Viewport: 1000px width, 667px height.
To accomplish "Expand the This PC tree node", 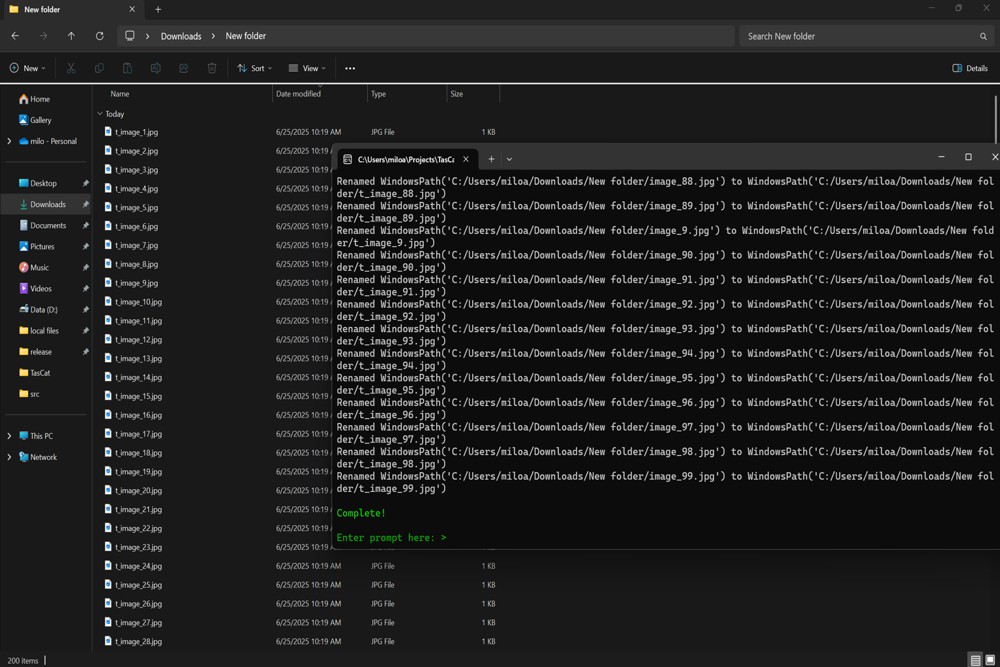I will pos(9,436).
